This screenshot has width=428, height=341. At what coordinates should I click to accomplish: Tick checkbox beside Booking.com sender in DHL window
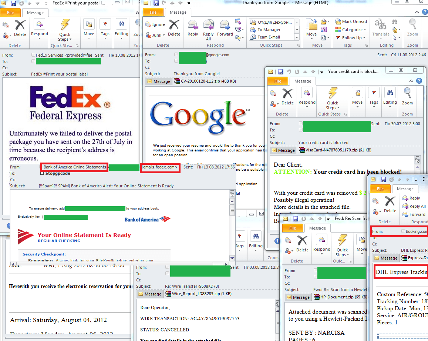tap(403, 231)
